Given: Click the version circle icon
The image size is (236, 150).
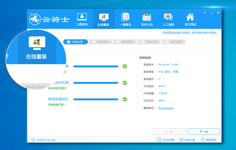Looking at the screenshot, I should [x=33, y=140].
